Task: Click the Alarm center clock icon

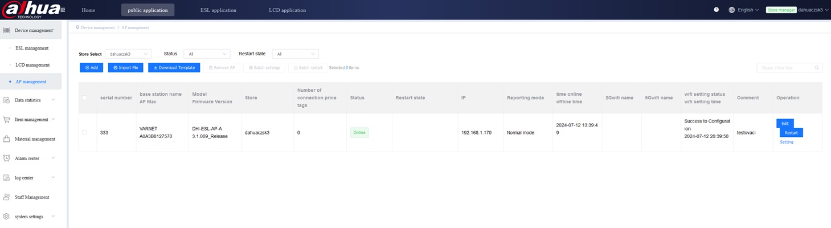Action: pyautogui.click(x=6, y=158)
